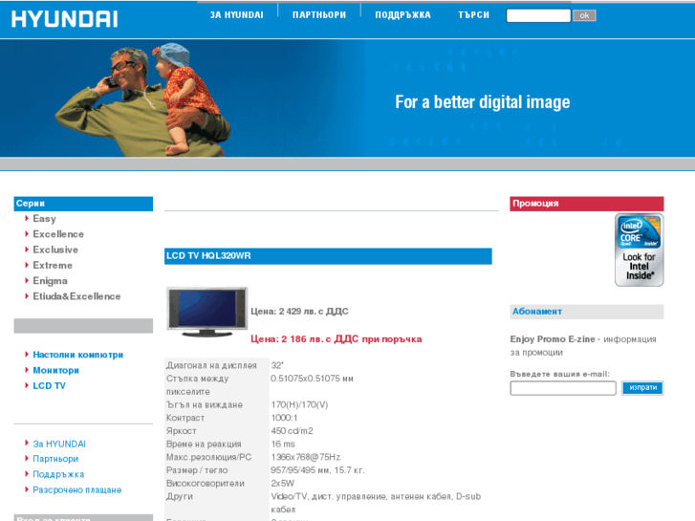The image size is (695, 521).
Task: Click the red arrow beside Easy
Action: [27, 218]
